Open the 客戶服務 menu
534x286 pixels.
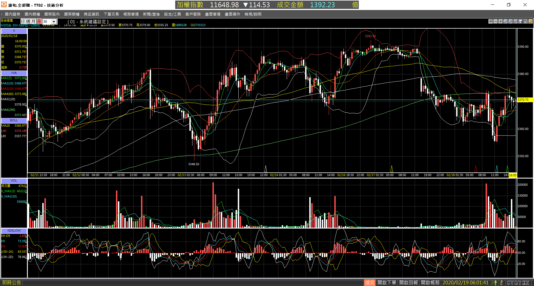coord(193,14)
